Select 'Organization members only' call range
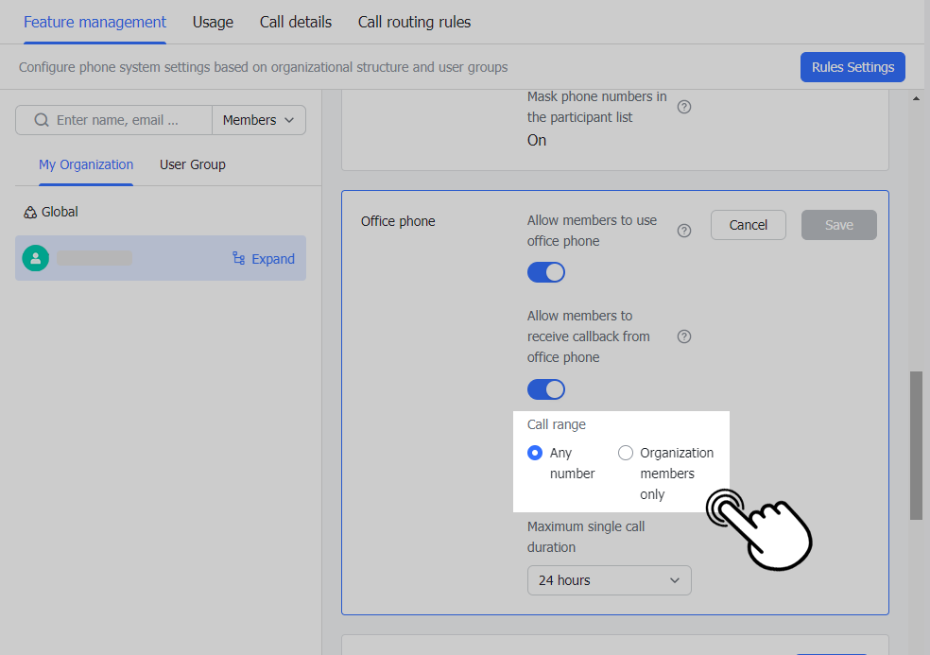 click(625, 453)
